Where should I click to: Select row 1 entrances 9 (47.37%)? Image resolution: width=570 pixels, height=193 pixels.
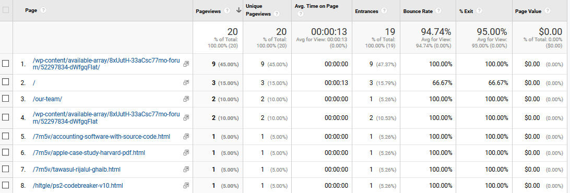click(383, 64)
